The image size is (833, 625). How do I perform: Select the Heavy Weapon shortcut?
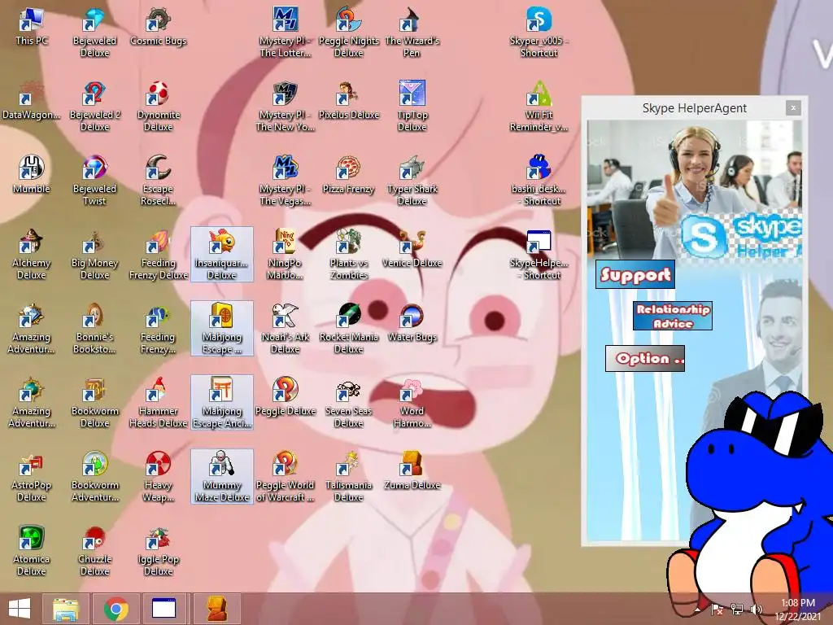coord(158,476)
